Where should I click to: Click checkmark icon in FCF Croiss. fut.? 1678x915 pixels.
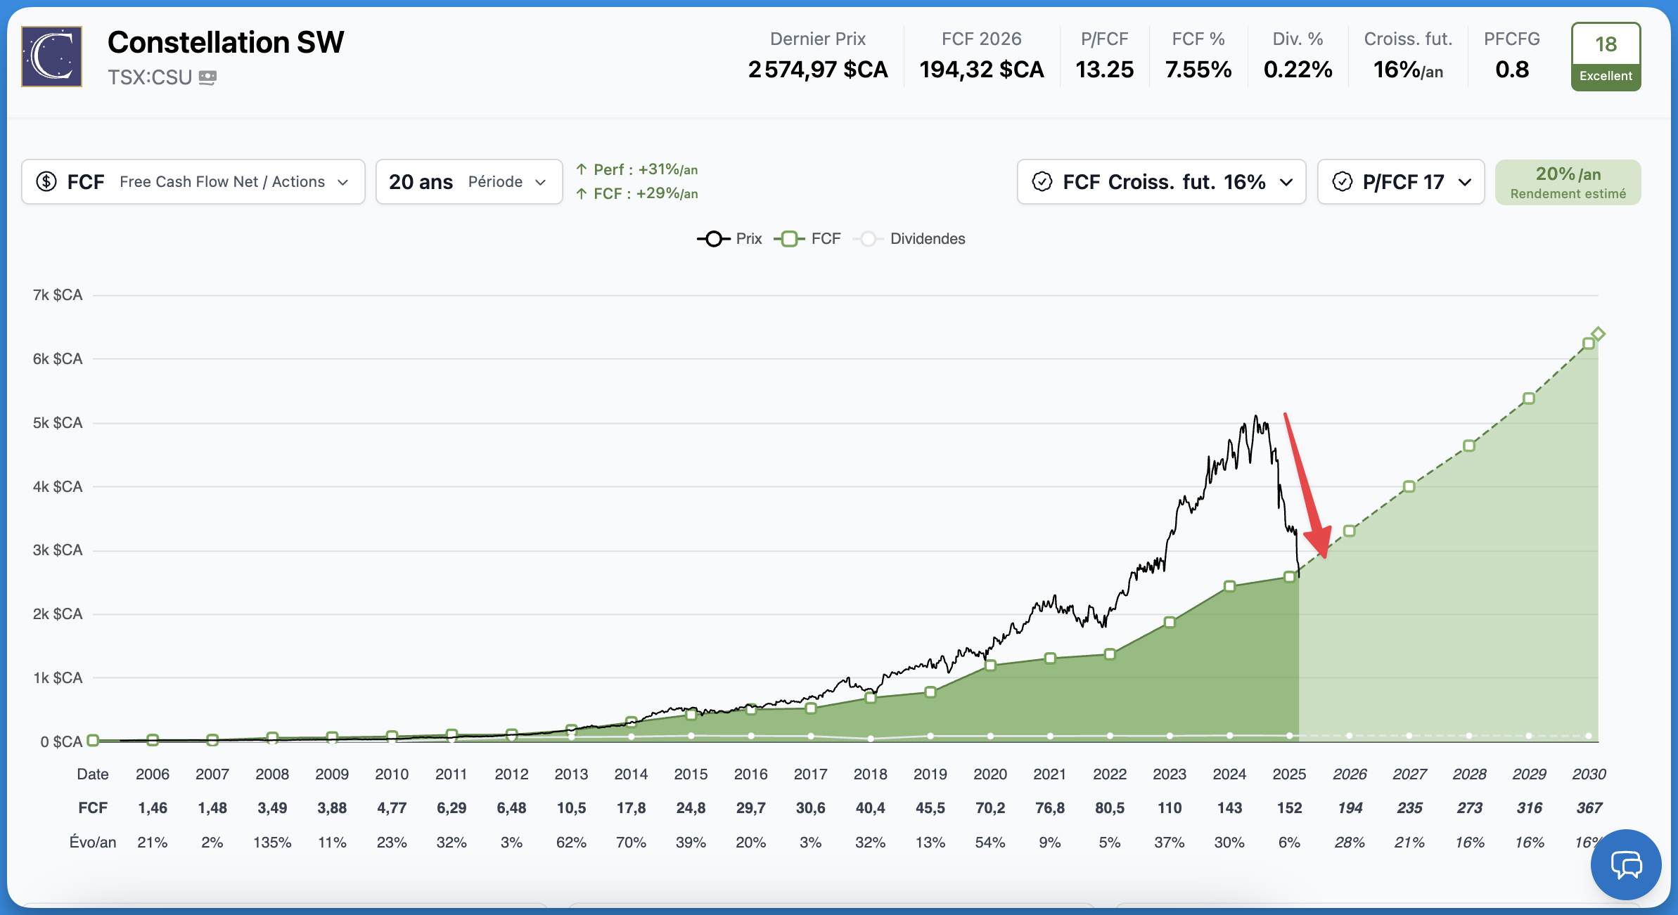[1042, 182]
